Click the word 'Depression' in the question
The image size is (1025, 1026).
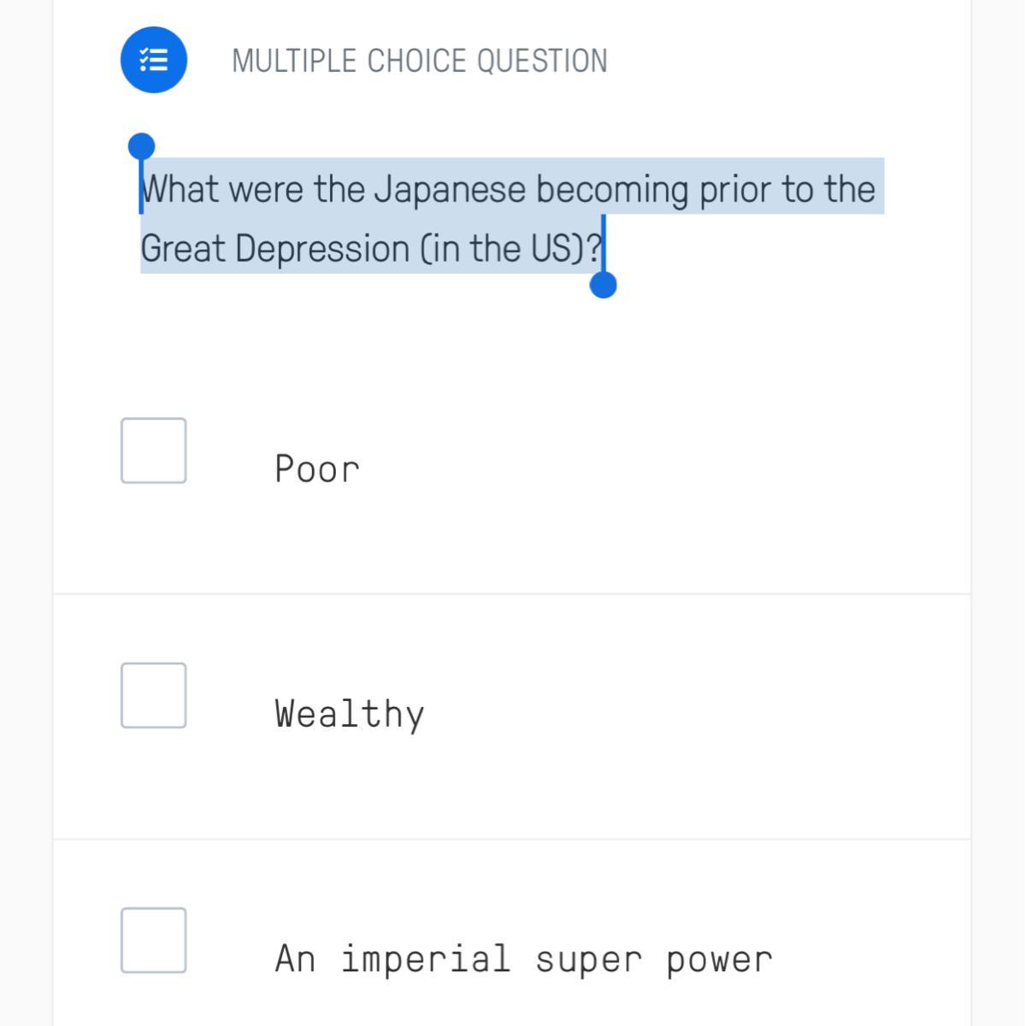(322, 249)
